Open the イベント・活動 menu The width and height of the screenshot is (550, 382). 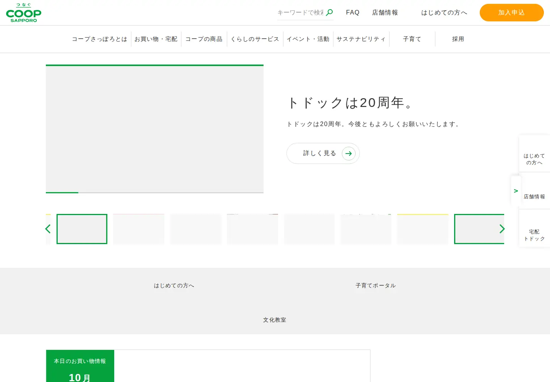(308, 39)
